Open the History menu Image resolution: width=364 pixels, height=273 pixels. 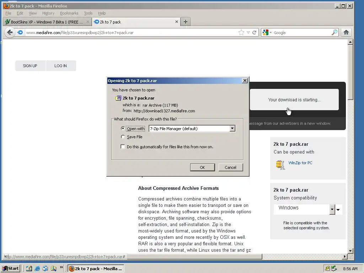point(48,13)
